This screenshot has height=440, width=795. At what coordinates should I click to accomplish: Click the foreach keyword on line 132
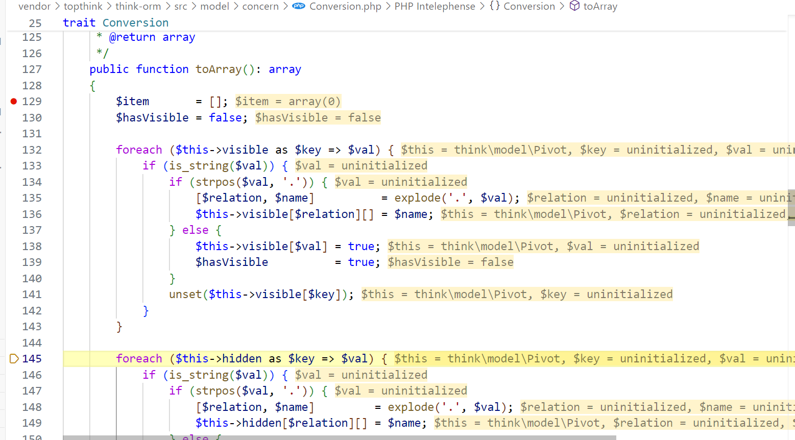click(x=139, y=150)
